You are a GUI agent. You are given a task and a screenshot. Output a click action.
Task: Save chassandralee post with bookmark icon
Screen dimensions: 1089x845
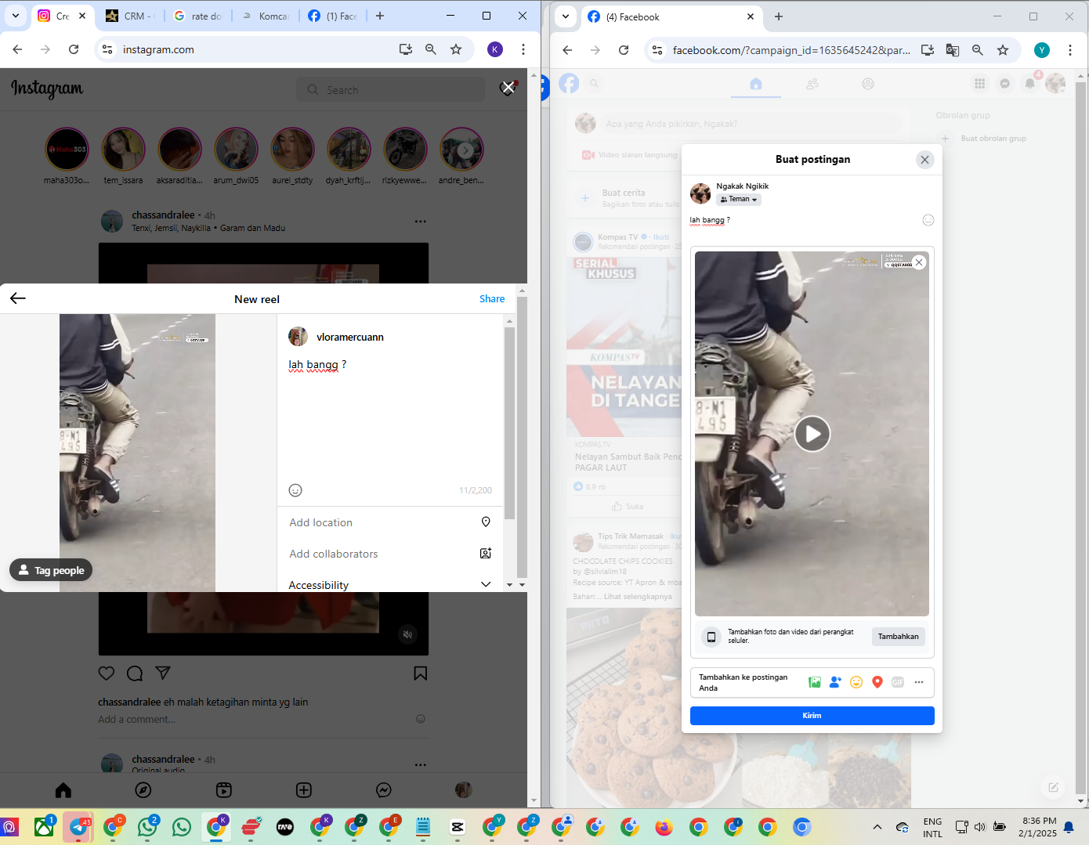pyautogui.click(x=420, y=673)
